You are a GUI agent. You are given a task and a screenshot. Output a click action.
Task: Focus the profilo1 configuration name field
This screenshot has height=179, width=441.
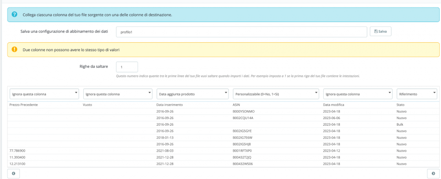pyautogui.click(x=242, y=32)
